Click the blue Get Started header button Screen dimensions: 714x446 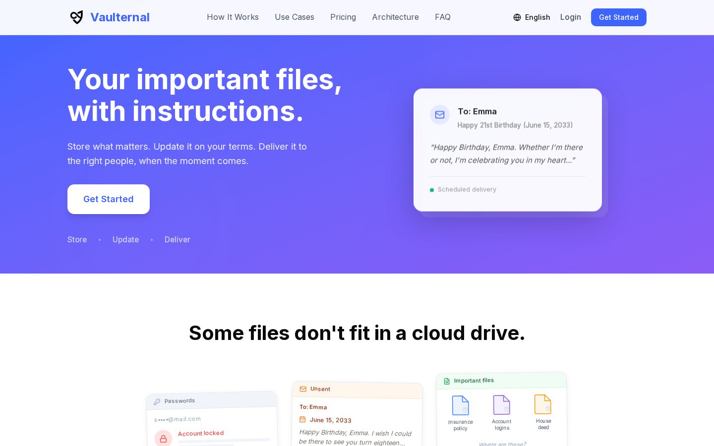(619, 17)
